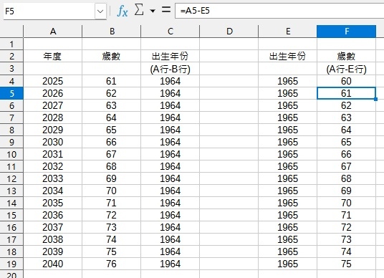Click the Name Box showing F5

[x=49, y=11]
